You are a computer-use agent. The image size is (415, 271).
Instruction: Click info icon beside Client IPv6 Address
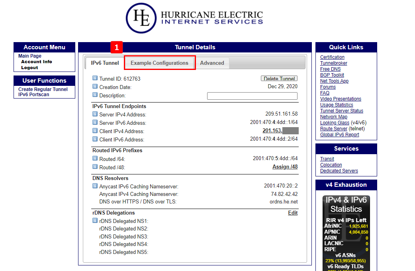tap(95, 139)
